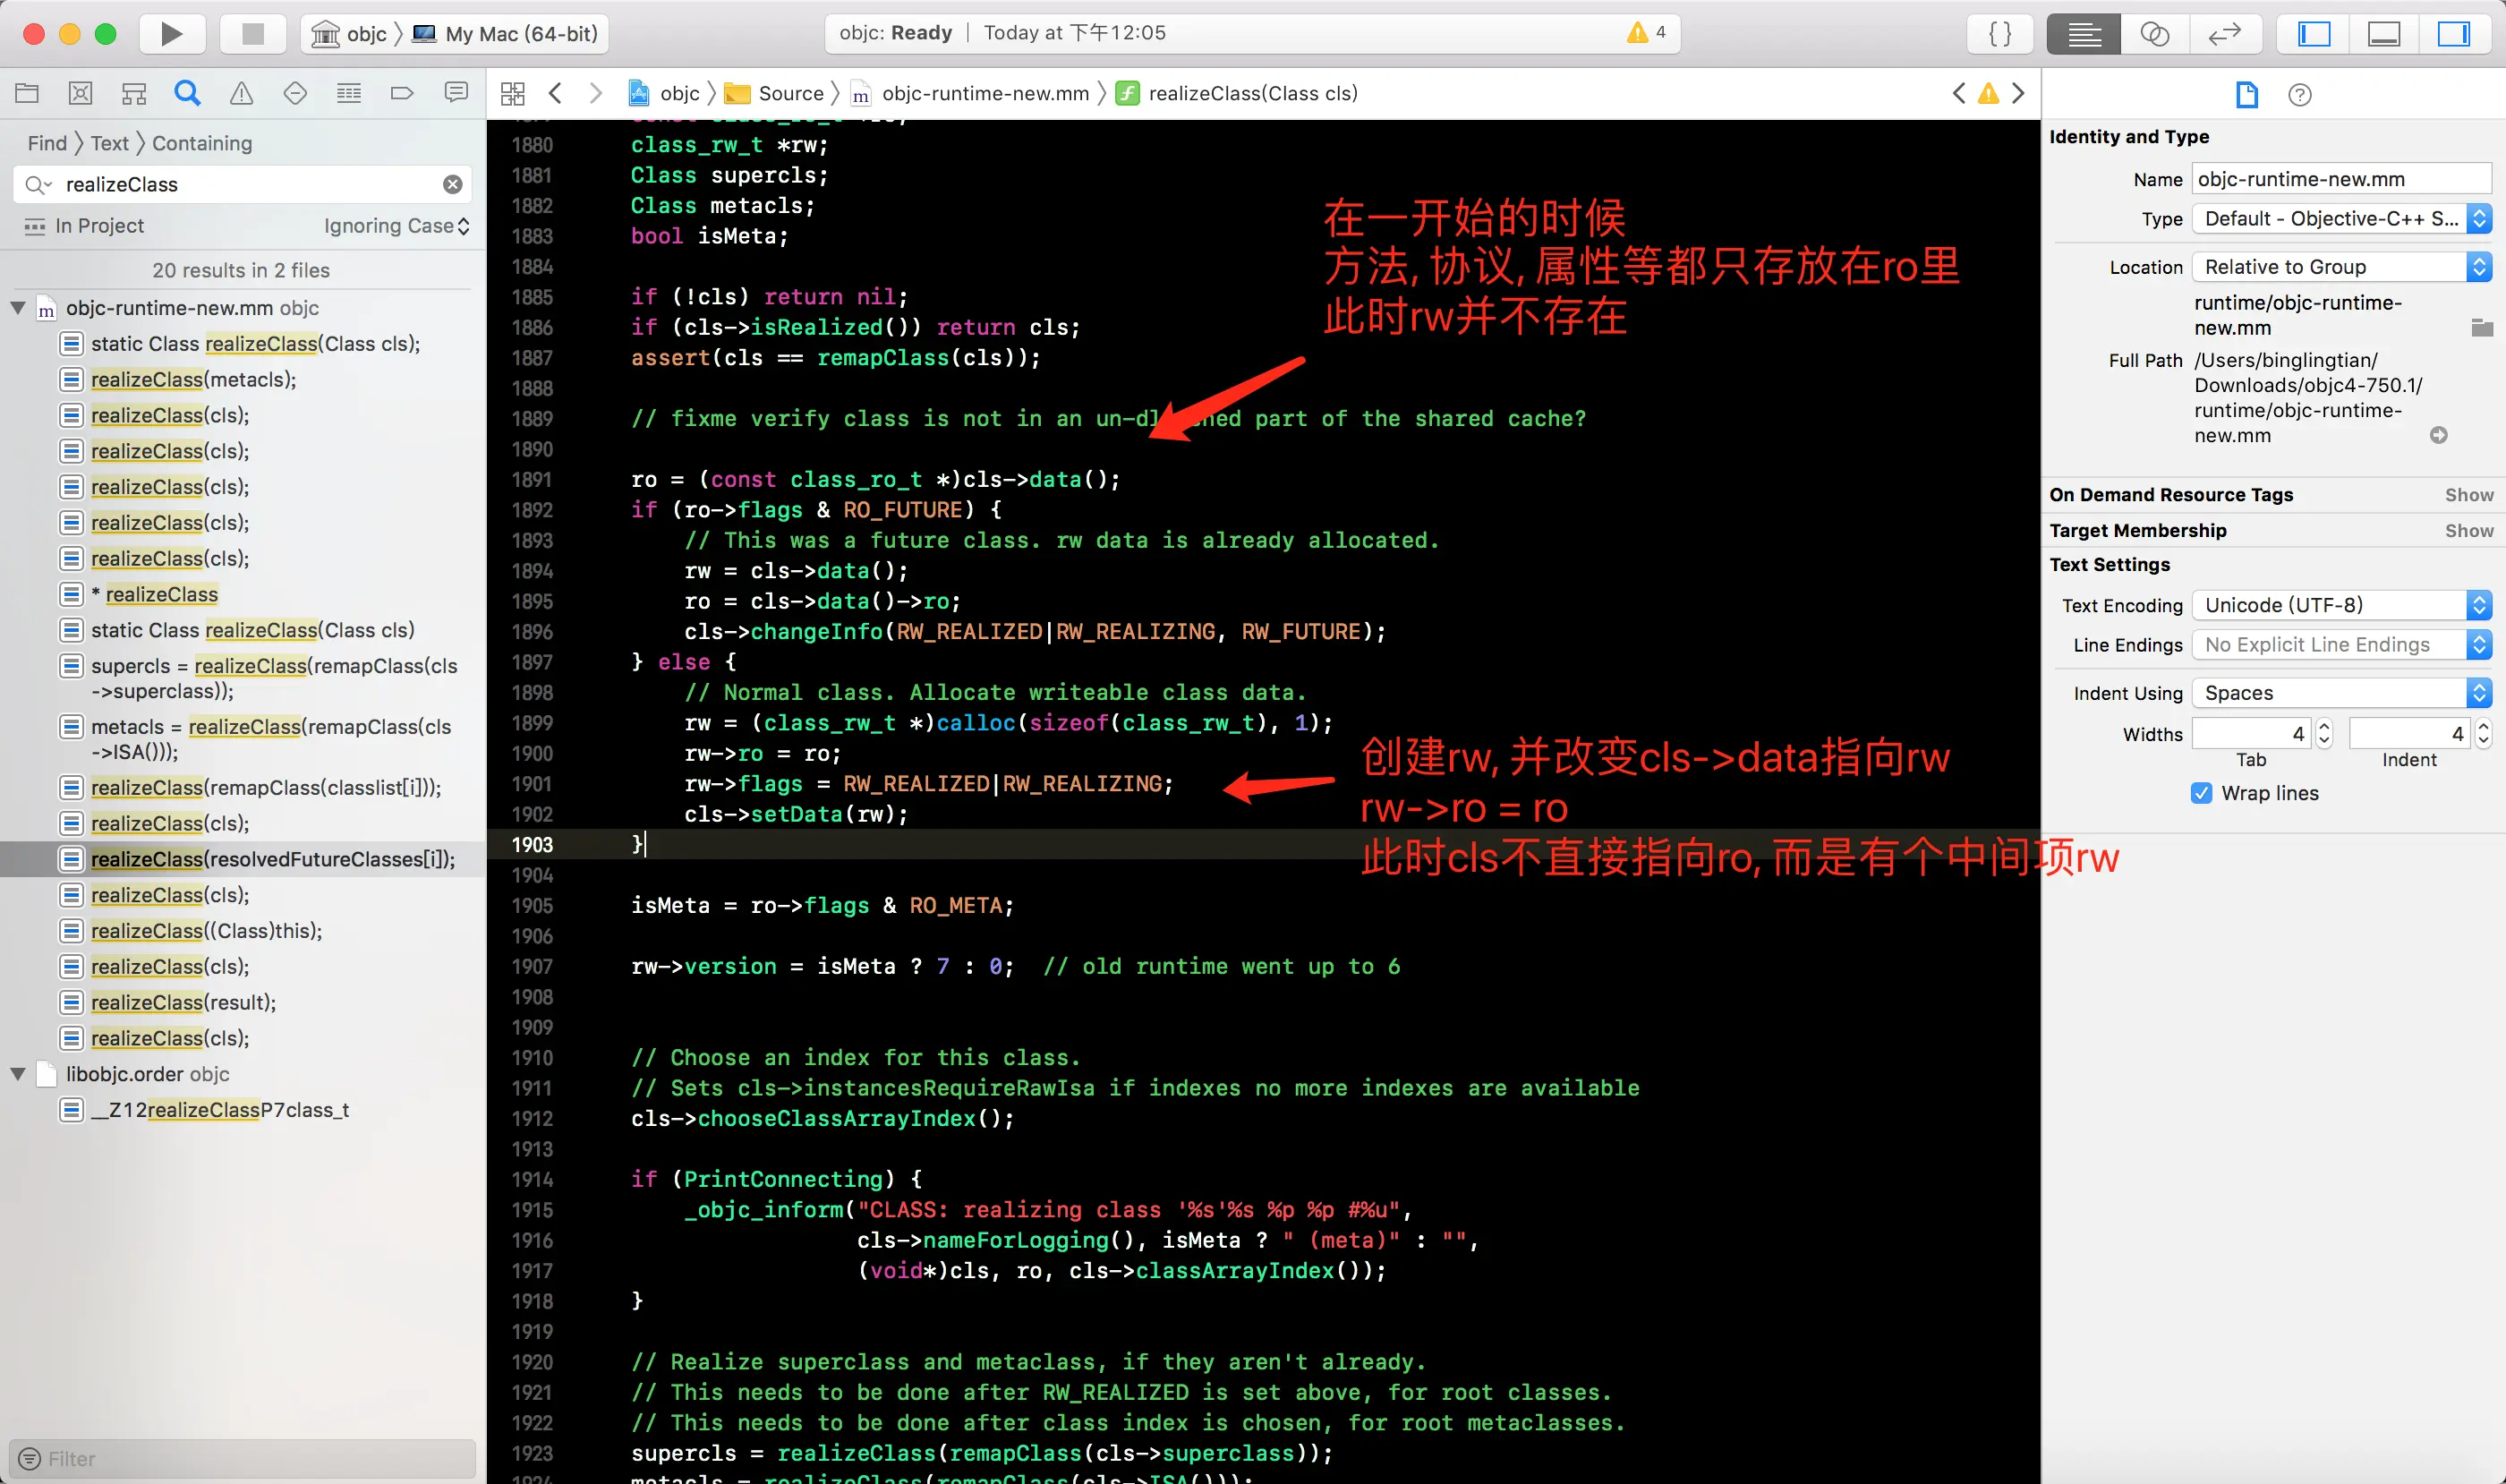Toggle the bottom debug area
The width and height of the screenshot is (2506, 1484).
2384,34
